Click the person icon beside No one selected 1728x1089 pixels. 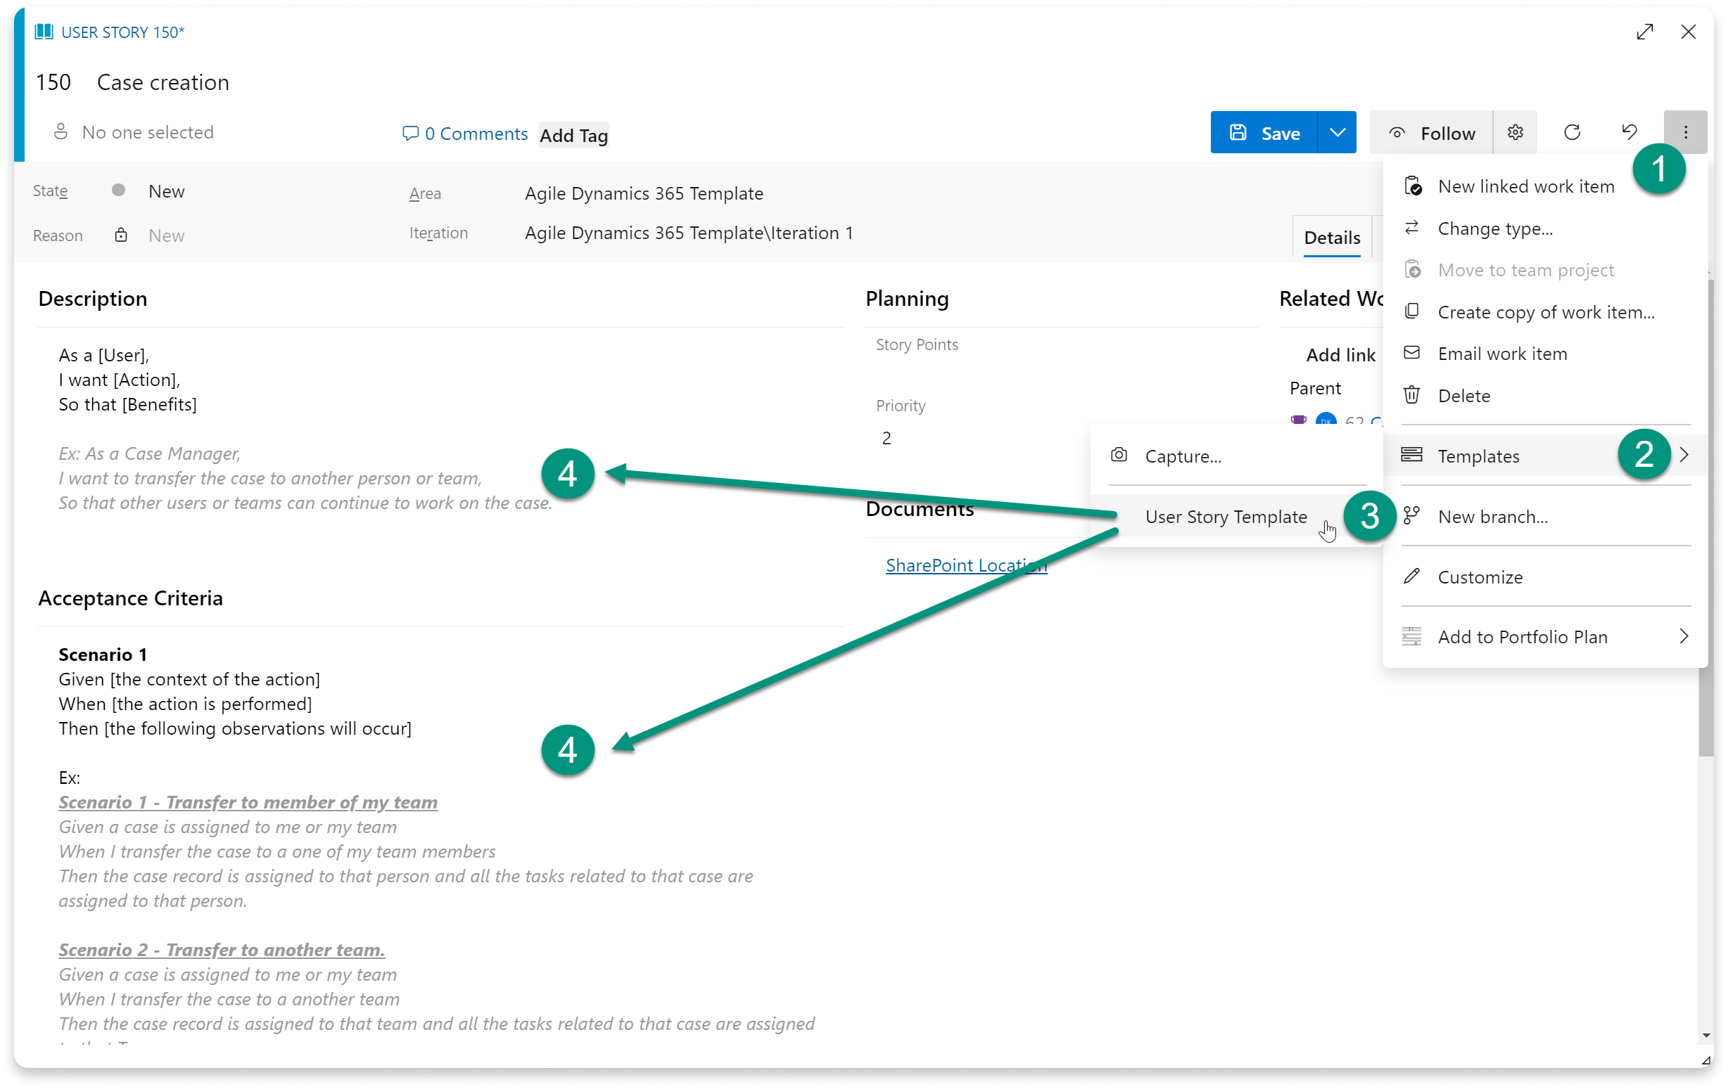click(x=61, y=132)
